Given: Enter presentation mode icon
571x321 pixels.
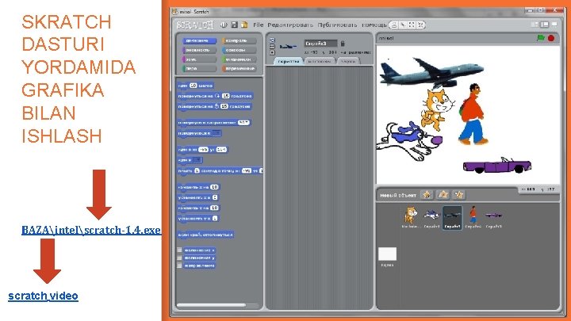Looking at the screenshot, I should click(554, 25).
